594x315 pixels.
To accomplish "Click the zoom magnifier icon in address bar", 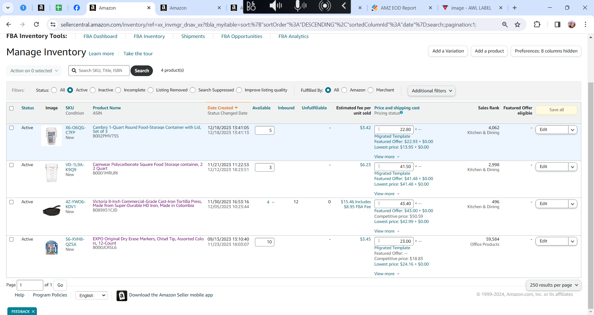I will tap(505, 24).
